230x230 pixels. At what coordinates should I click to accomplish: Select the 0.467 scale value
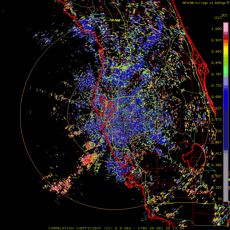click(x=216, y=142)
